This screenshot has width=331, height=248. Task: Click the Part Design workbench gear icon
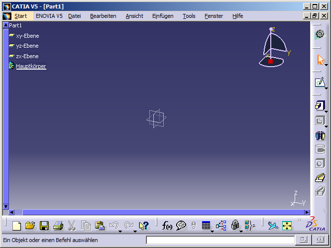(320, 35)
